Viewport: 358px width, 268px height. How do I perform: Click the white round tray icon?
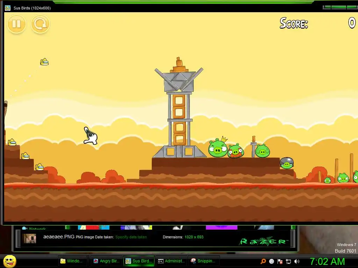tap(271, 261)
